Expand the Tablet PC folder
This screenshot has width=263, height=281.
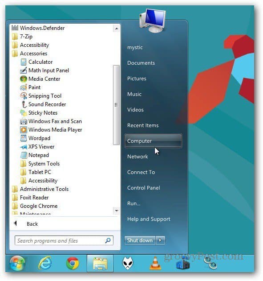coord(36,172)
